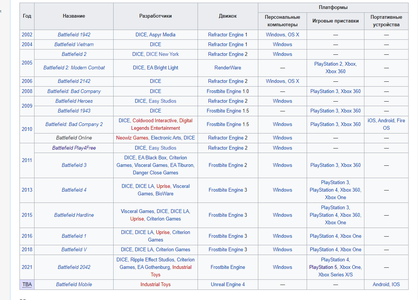418x300 pixels.
Task: Click the Unreal Engine 4 link
Action: [x=228, y=285]
